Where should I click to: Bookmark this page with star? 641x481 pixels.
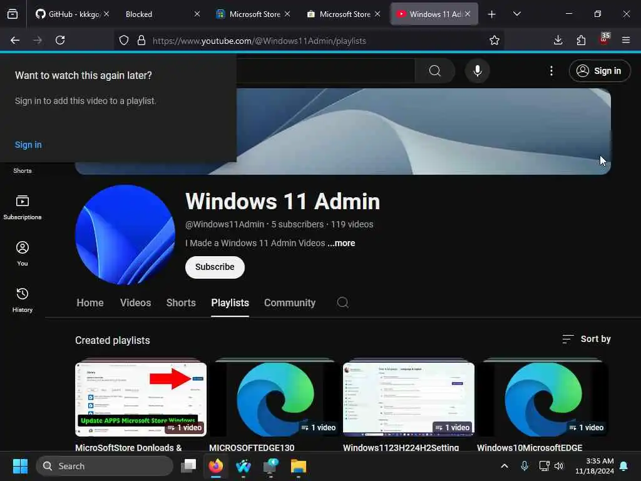tap(495, 41)
